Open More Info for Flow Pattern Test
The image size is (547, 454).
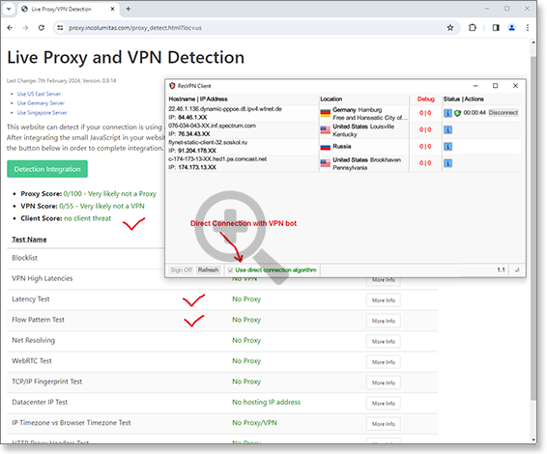click(384, 321)
